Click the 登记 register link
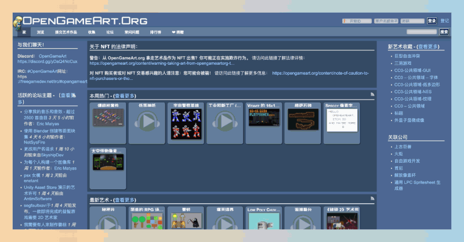 pos(444,21)
